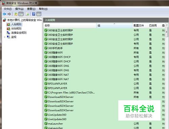
Task: Sort by the 组 column header
Action: (114, 25)
